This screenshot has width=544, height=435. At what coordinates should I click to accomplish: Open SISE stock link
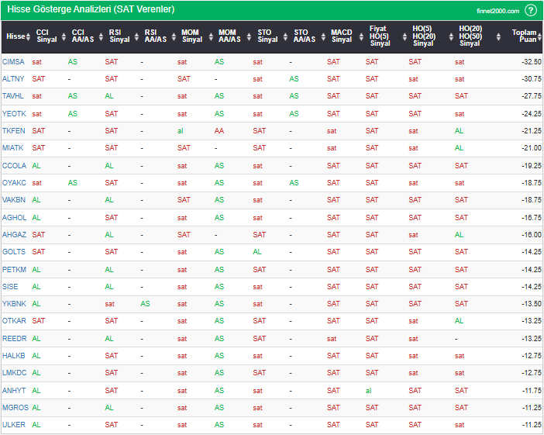point(10,286)
